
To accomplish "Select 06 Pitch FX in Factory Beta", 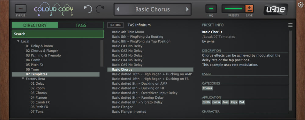I will (39, 107).
